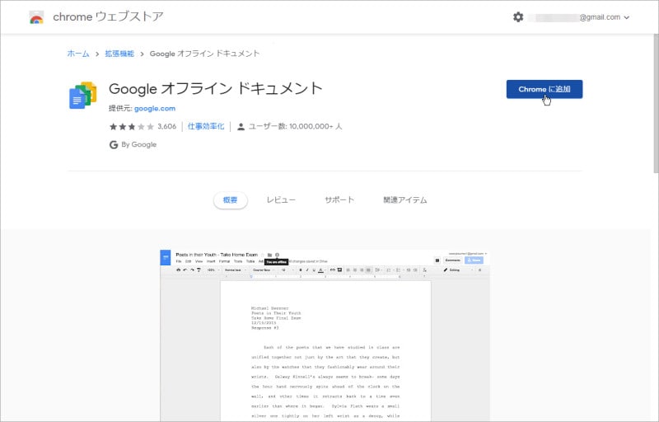Click the 3,606 ratings count
The height and width of the screenshot is (422, 659).
pyautogui.click(x=167, y=127)
